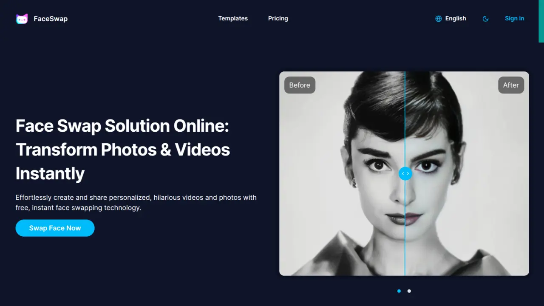Image resolution: width=544 pixels, height=306 pixels.
Task: Go to the Pricing page
Action: (278, 18)
